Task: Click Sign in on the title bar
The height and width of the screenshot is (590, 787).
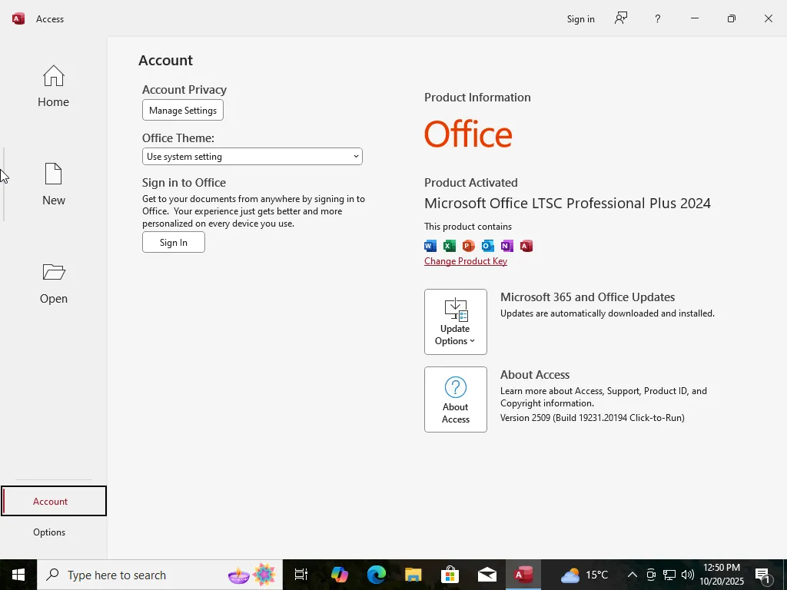Action: 581,18
